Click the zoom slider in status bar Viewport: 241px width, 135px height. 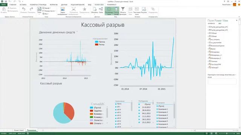coord(227,133)
